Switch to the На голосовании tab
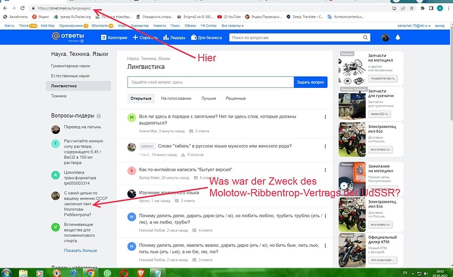Viewport: 453px width, 277px height. [176, 98]
